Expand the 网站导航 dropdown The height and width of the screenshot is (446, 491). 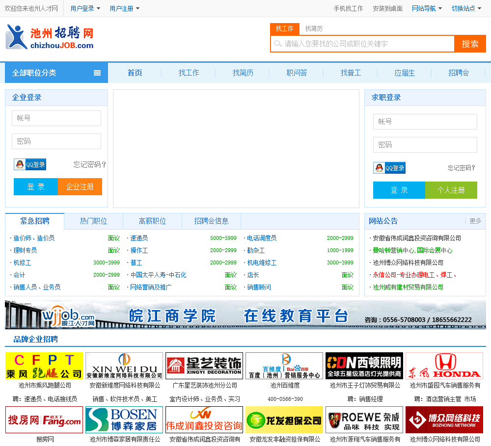coord(427,8)
